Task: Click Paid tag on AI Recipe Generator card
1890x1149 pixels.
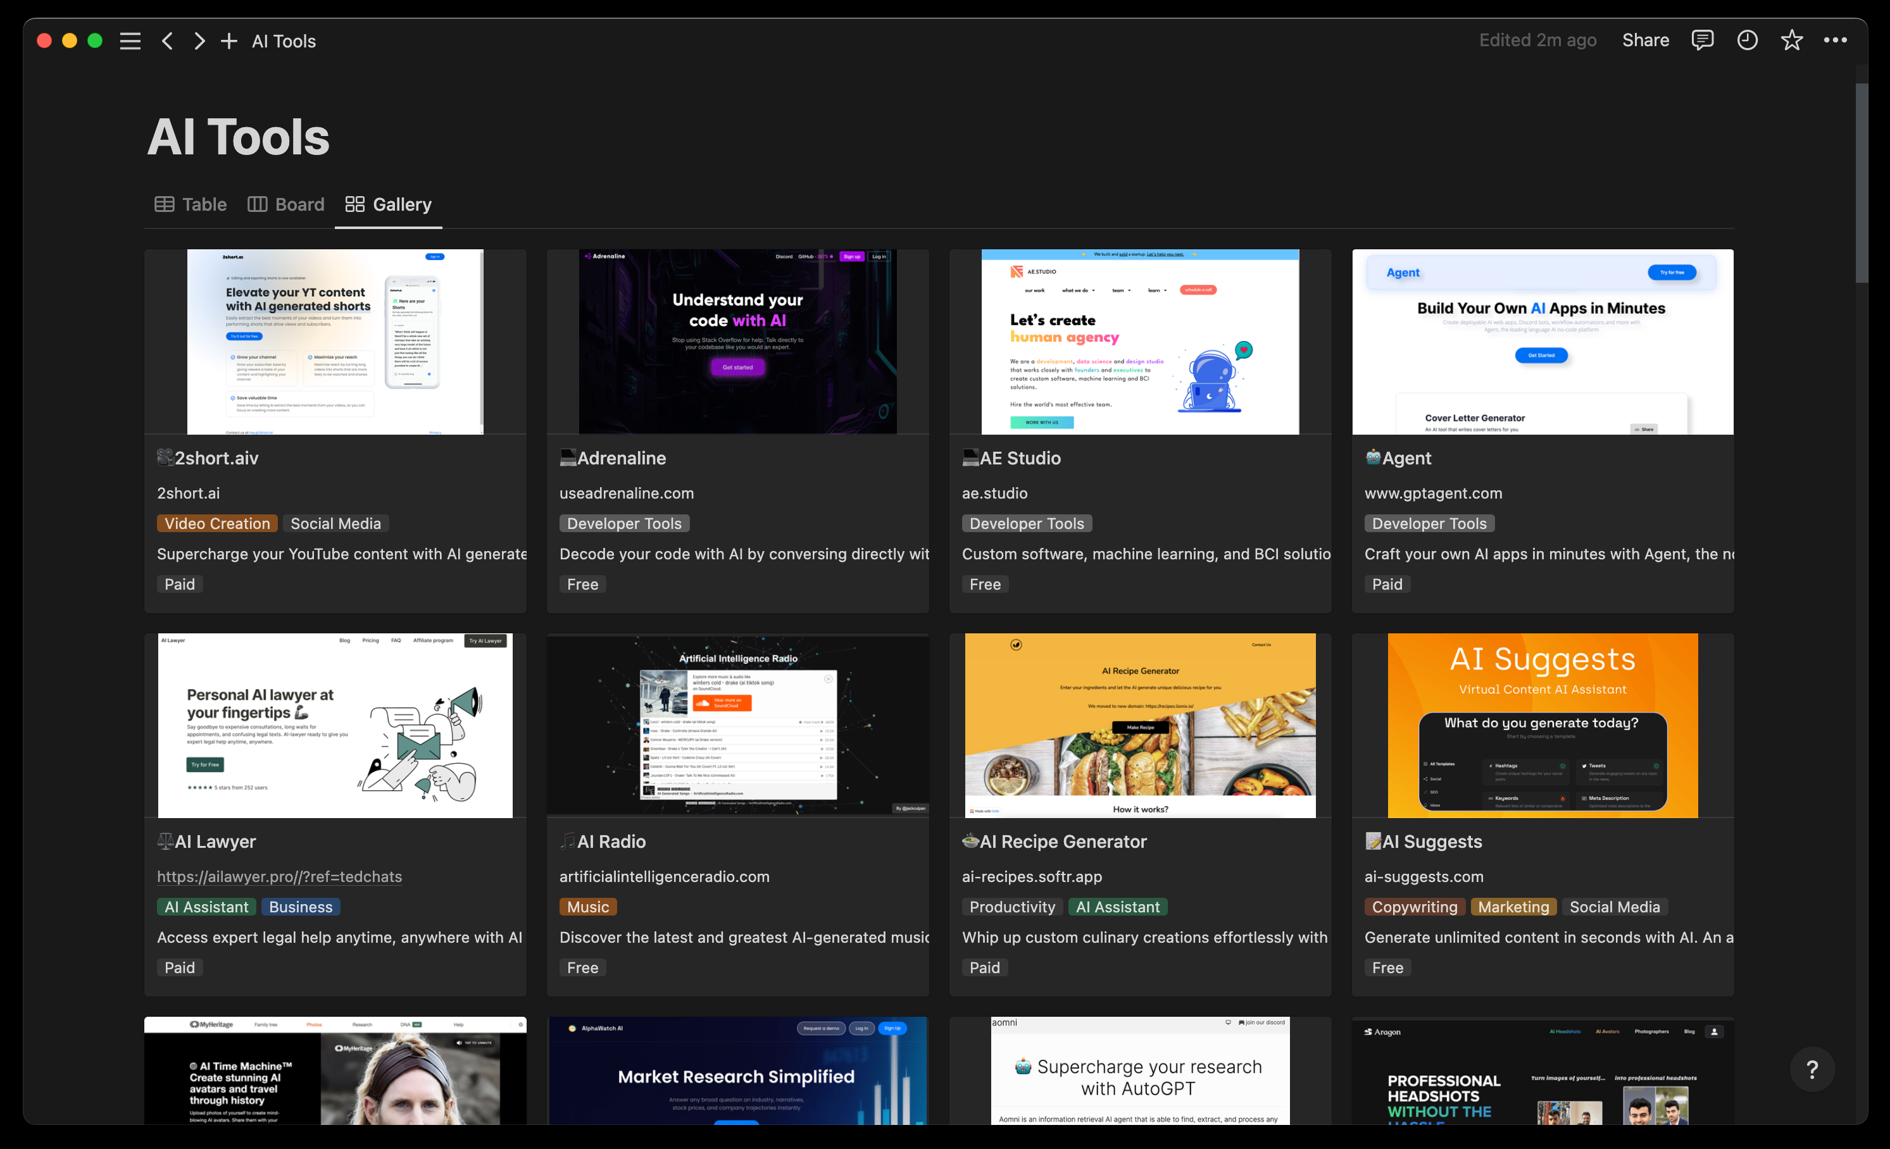Action: (985, 967)
